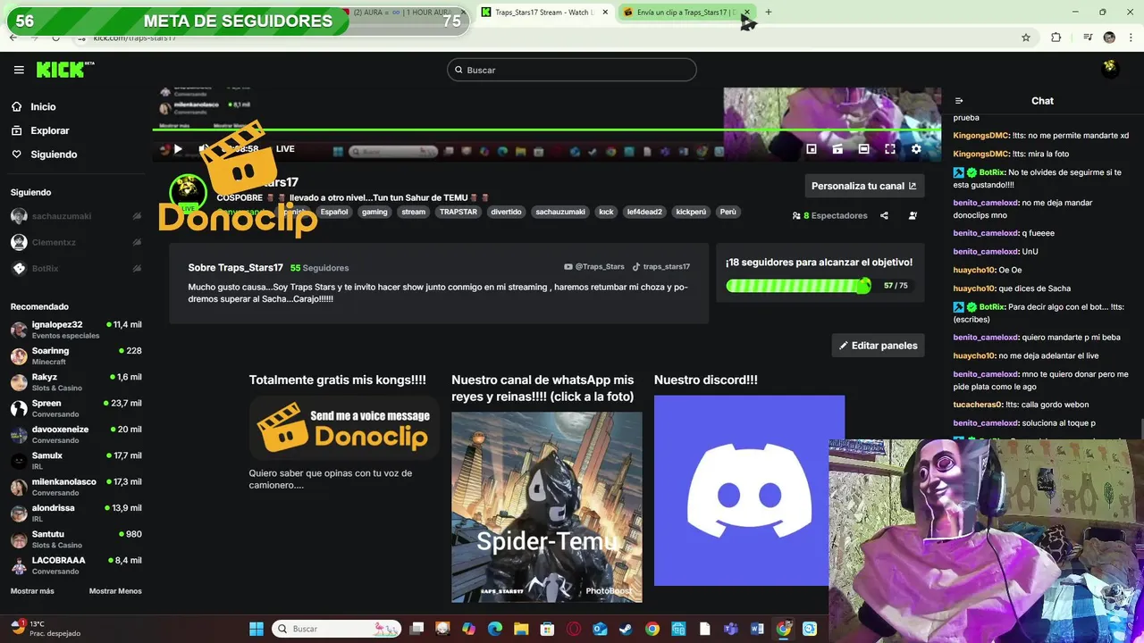1144x643 pixels.
Task: Select the TRAPSTAR tag
Action: (458, 213)
